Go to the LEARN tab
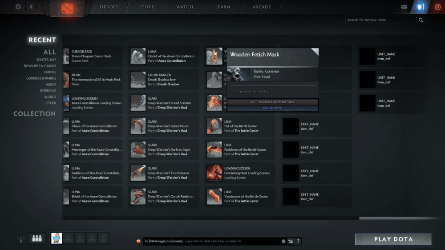445x250 pixels. coord(223,7)
